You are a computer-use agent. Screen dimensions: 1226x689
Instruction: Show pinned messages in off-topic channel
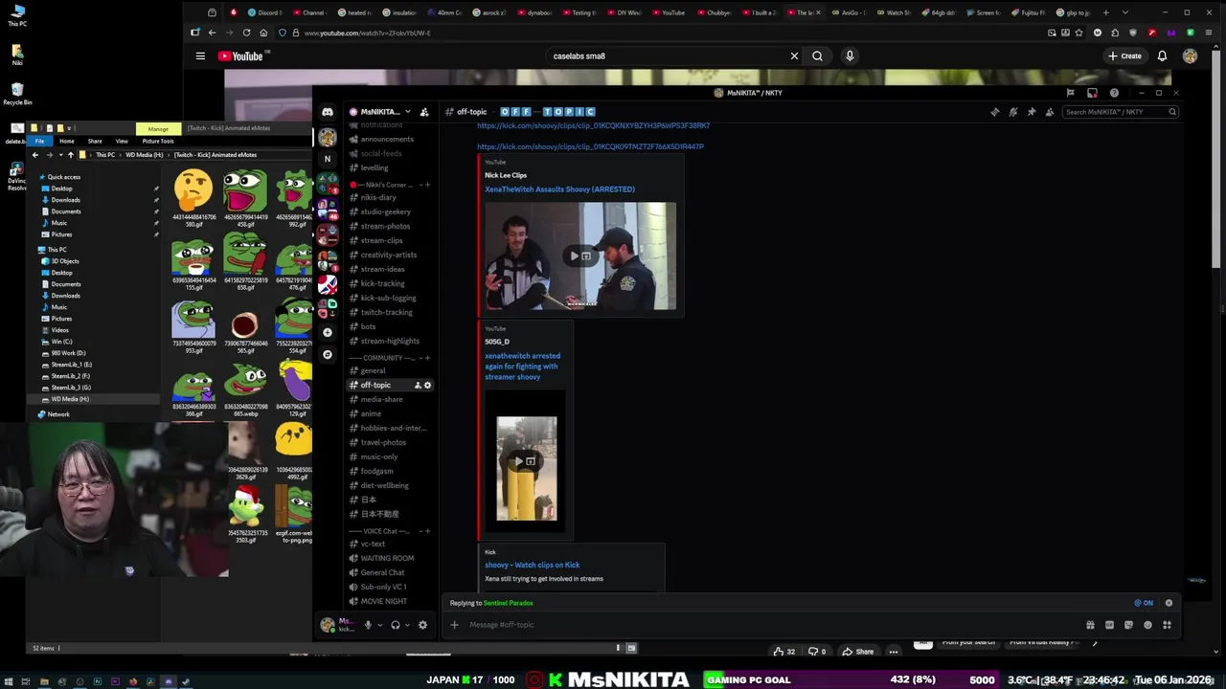click(1032, 112)
